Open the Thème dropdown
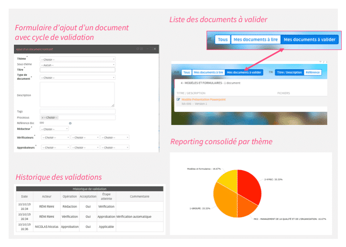346x247 pixels. 77,59
